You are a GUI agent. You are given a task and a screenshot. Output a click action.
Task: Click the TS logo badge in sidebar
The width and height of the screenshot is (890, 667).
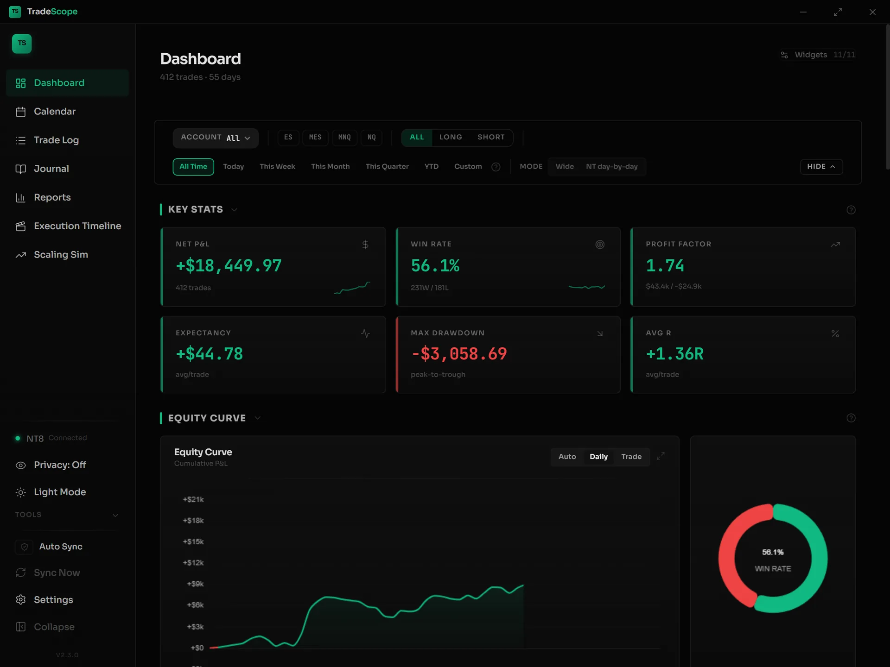tap(22, 44)
